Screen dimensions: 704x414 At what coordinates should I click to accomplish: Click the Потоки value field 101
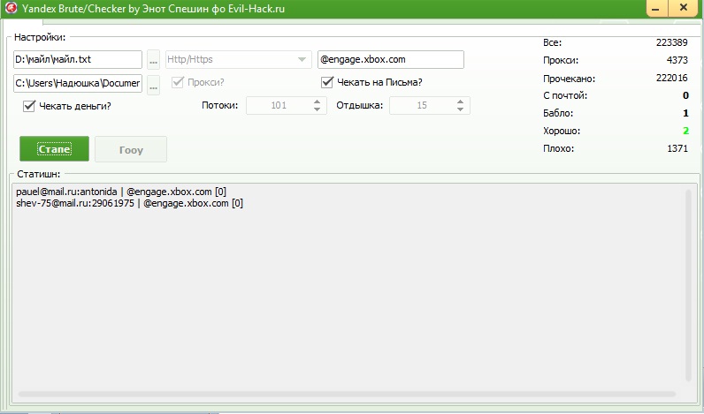[279, 105]
